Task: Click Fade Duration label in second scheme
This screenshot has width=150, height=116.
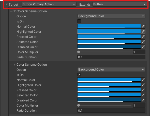Action: click(x=26, y=111)
